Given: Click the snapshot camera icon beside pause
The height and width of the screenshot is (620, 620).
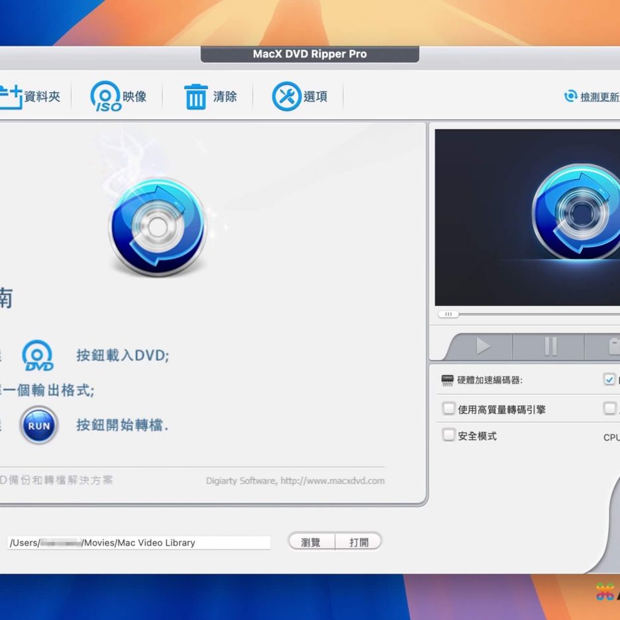Looking at the screenshot, I should [x=613, y=346].
